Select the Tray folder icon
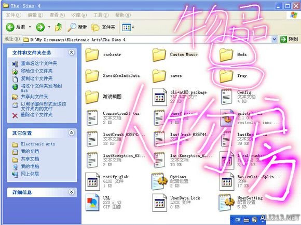The width and height of the screenshot is (301, 225). 226,76
